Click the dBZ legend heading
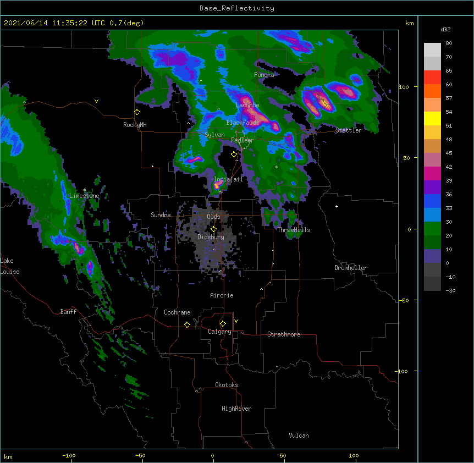This screenshot has height=463, width=474. pyautogui.click(x=445, y=29)
